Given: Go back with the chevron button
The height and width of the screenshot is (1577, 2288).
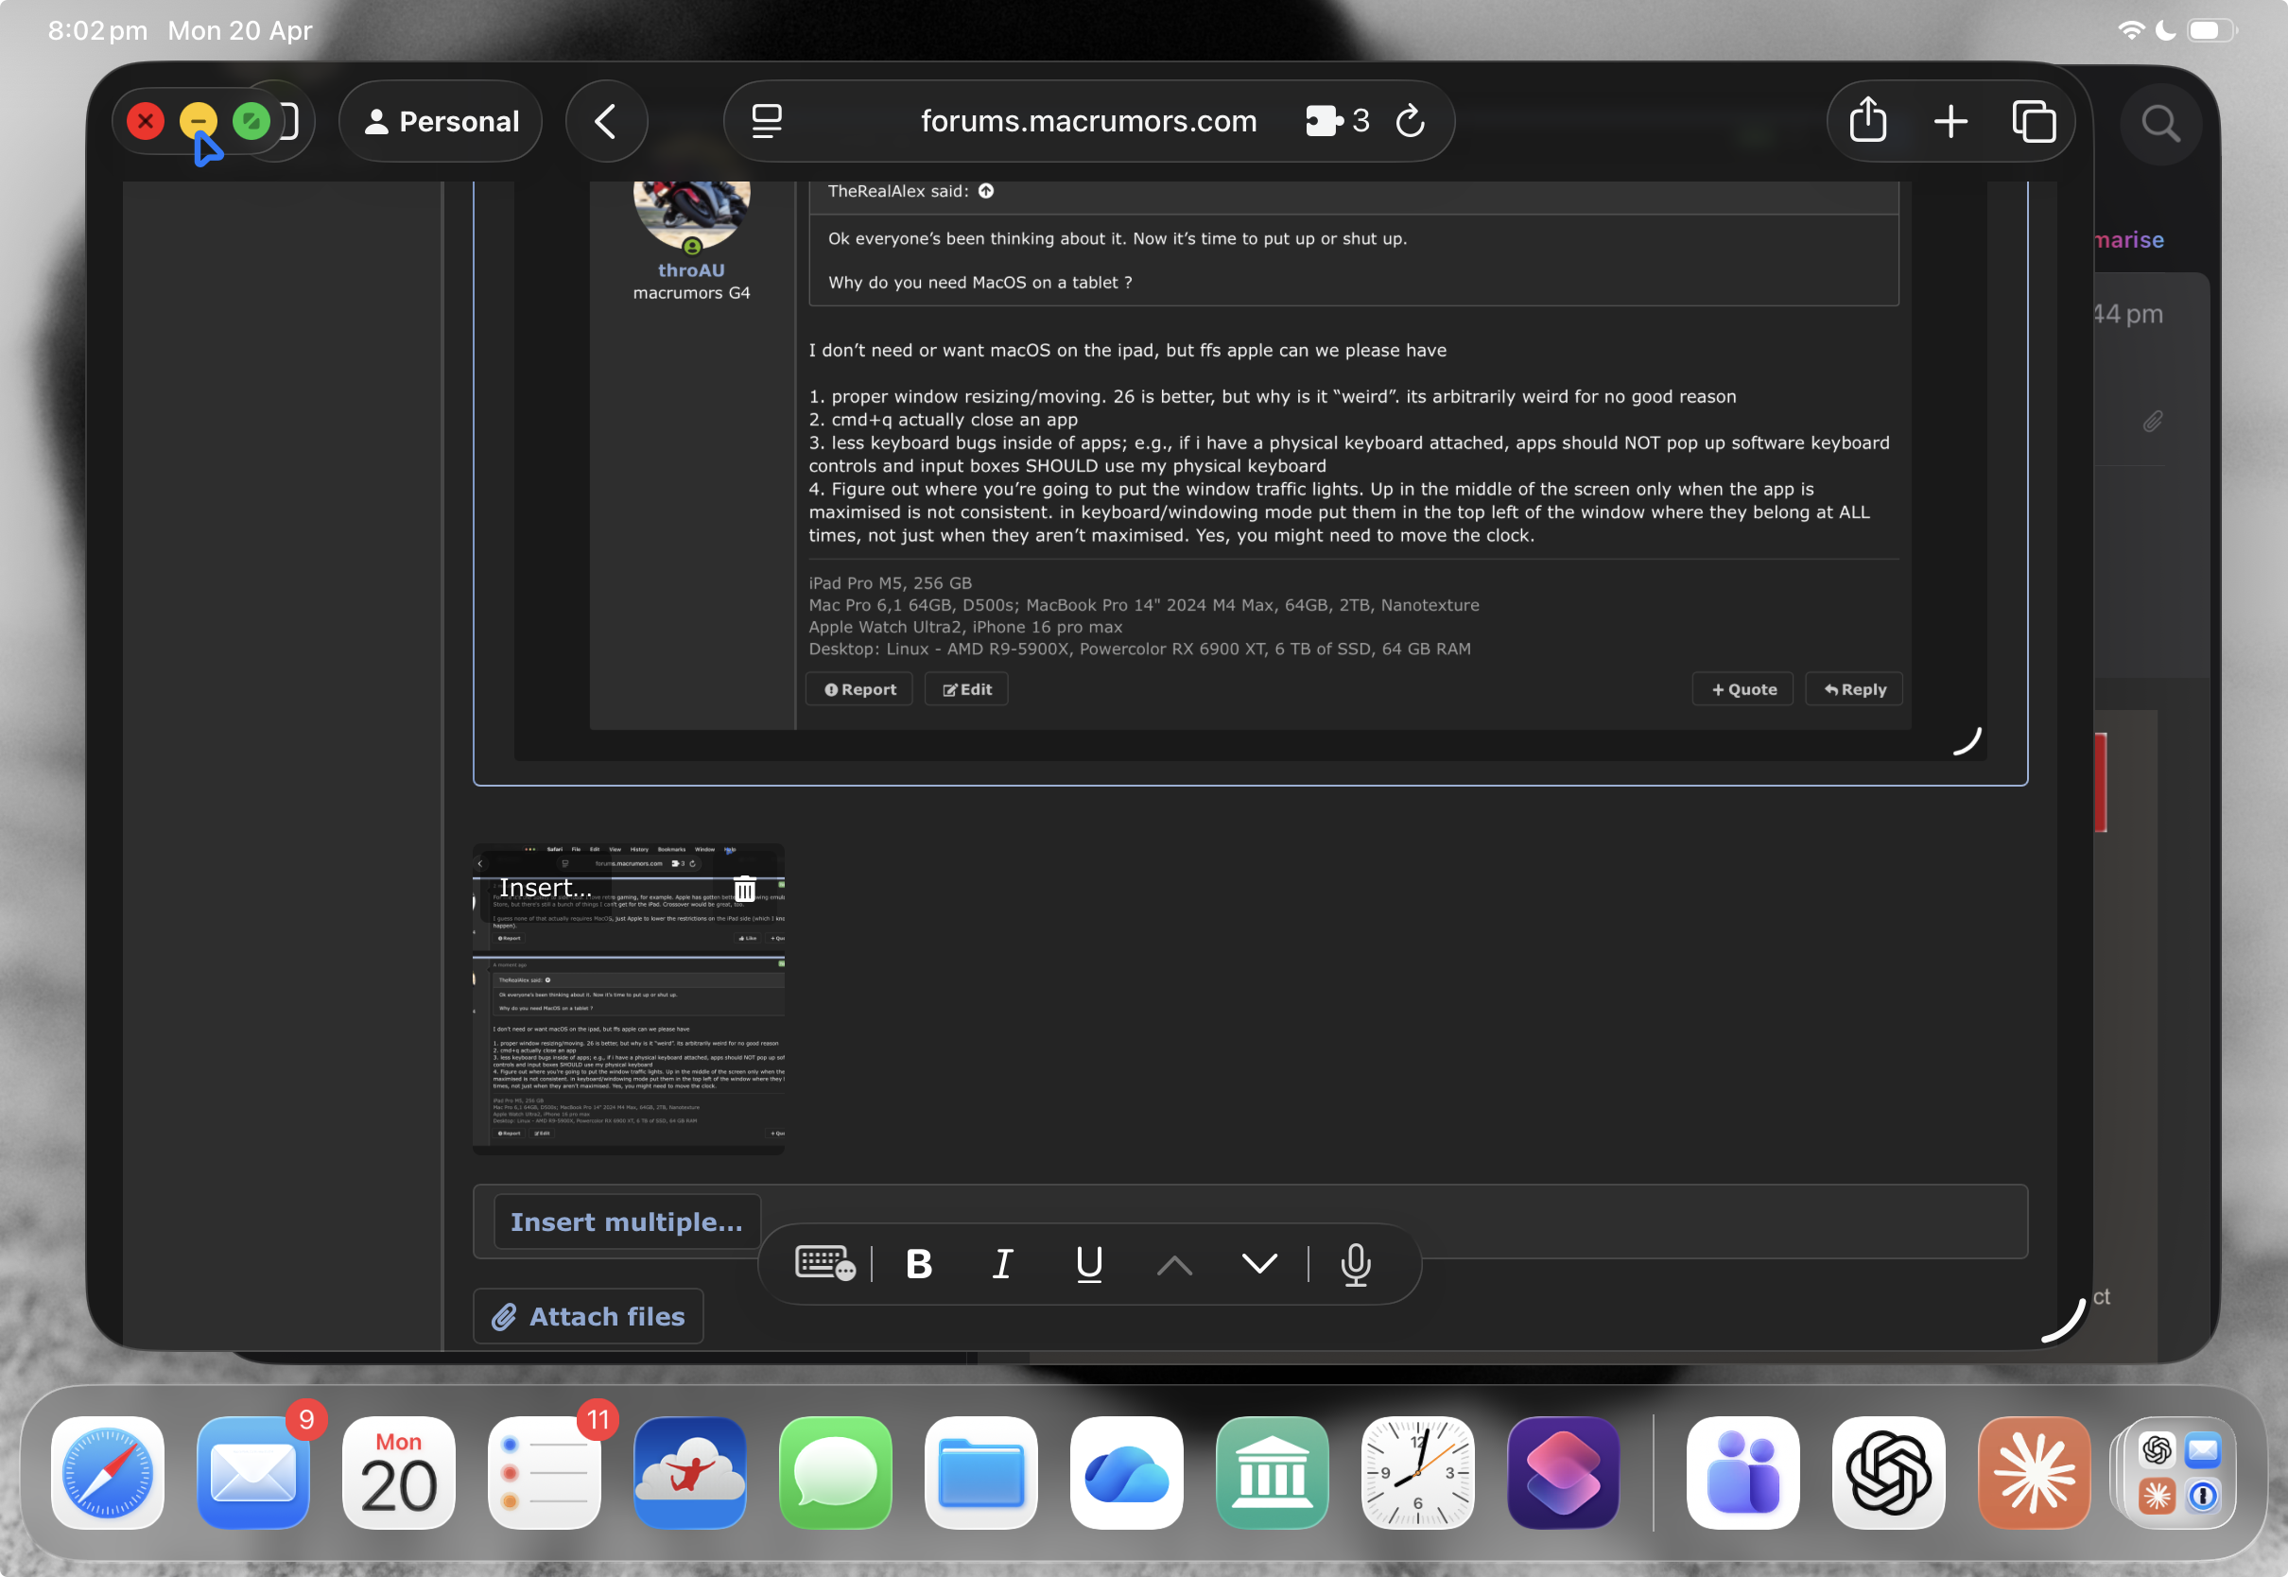Looking at the screenshot, I should (606, 122).
